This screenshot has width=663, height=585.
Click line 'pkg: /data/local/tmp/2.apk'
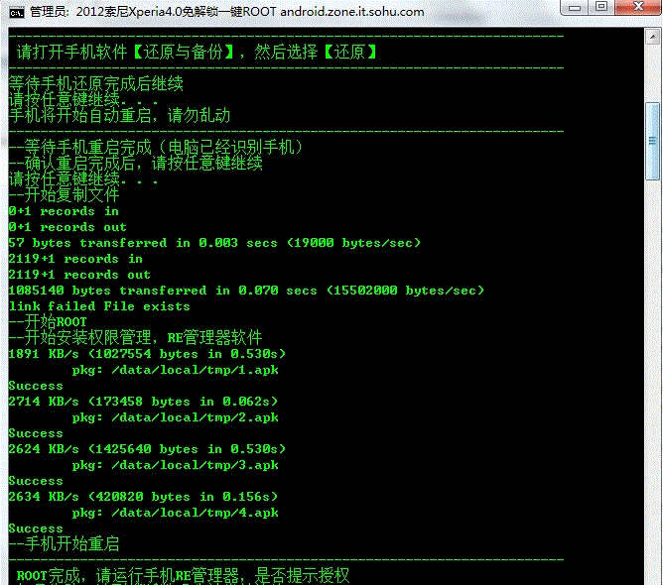176,417
